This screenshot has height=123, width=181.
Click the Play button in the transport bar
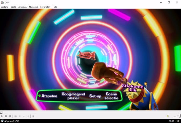[x=2, y=116]
